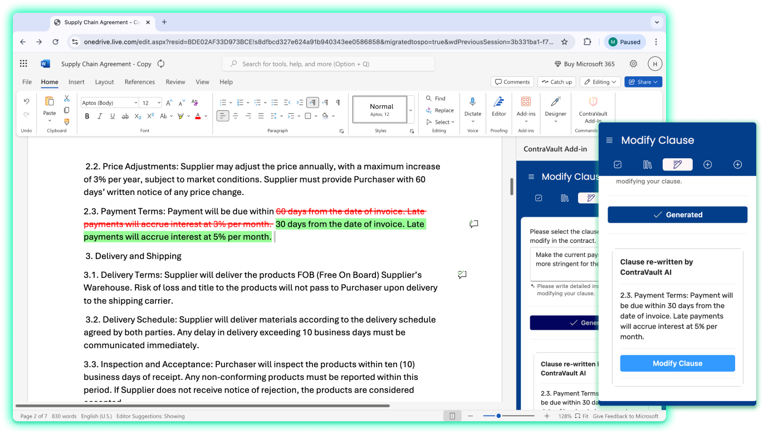Open the References ribbon tab
The height and width of the screenshot is (434, 763).
pyautogui.click(x=140, y=82)
